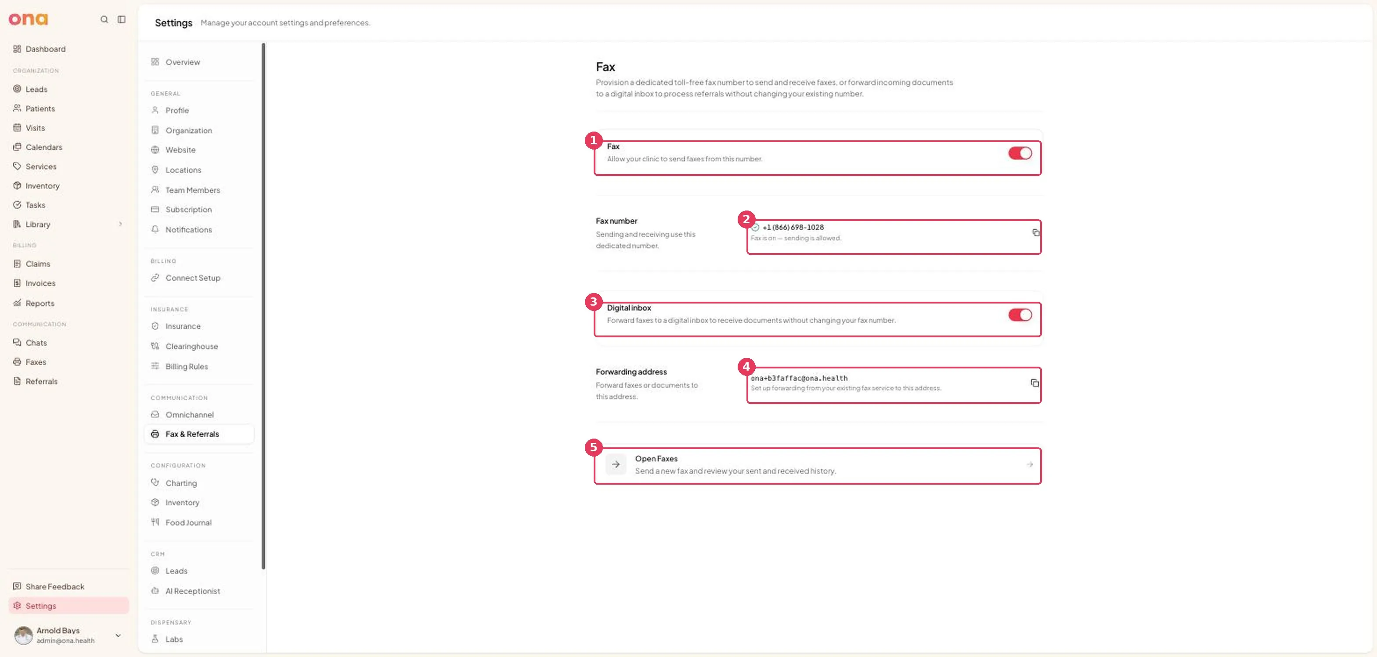The height and width of the screenshot is (657, 1377).
Task: Copy the fax number to clipboard
Action: 1035,232
